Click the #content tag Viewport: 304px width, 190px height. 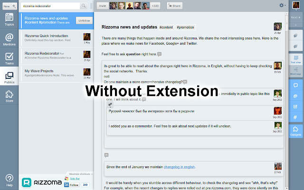click(x=166, y=28)
